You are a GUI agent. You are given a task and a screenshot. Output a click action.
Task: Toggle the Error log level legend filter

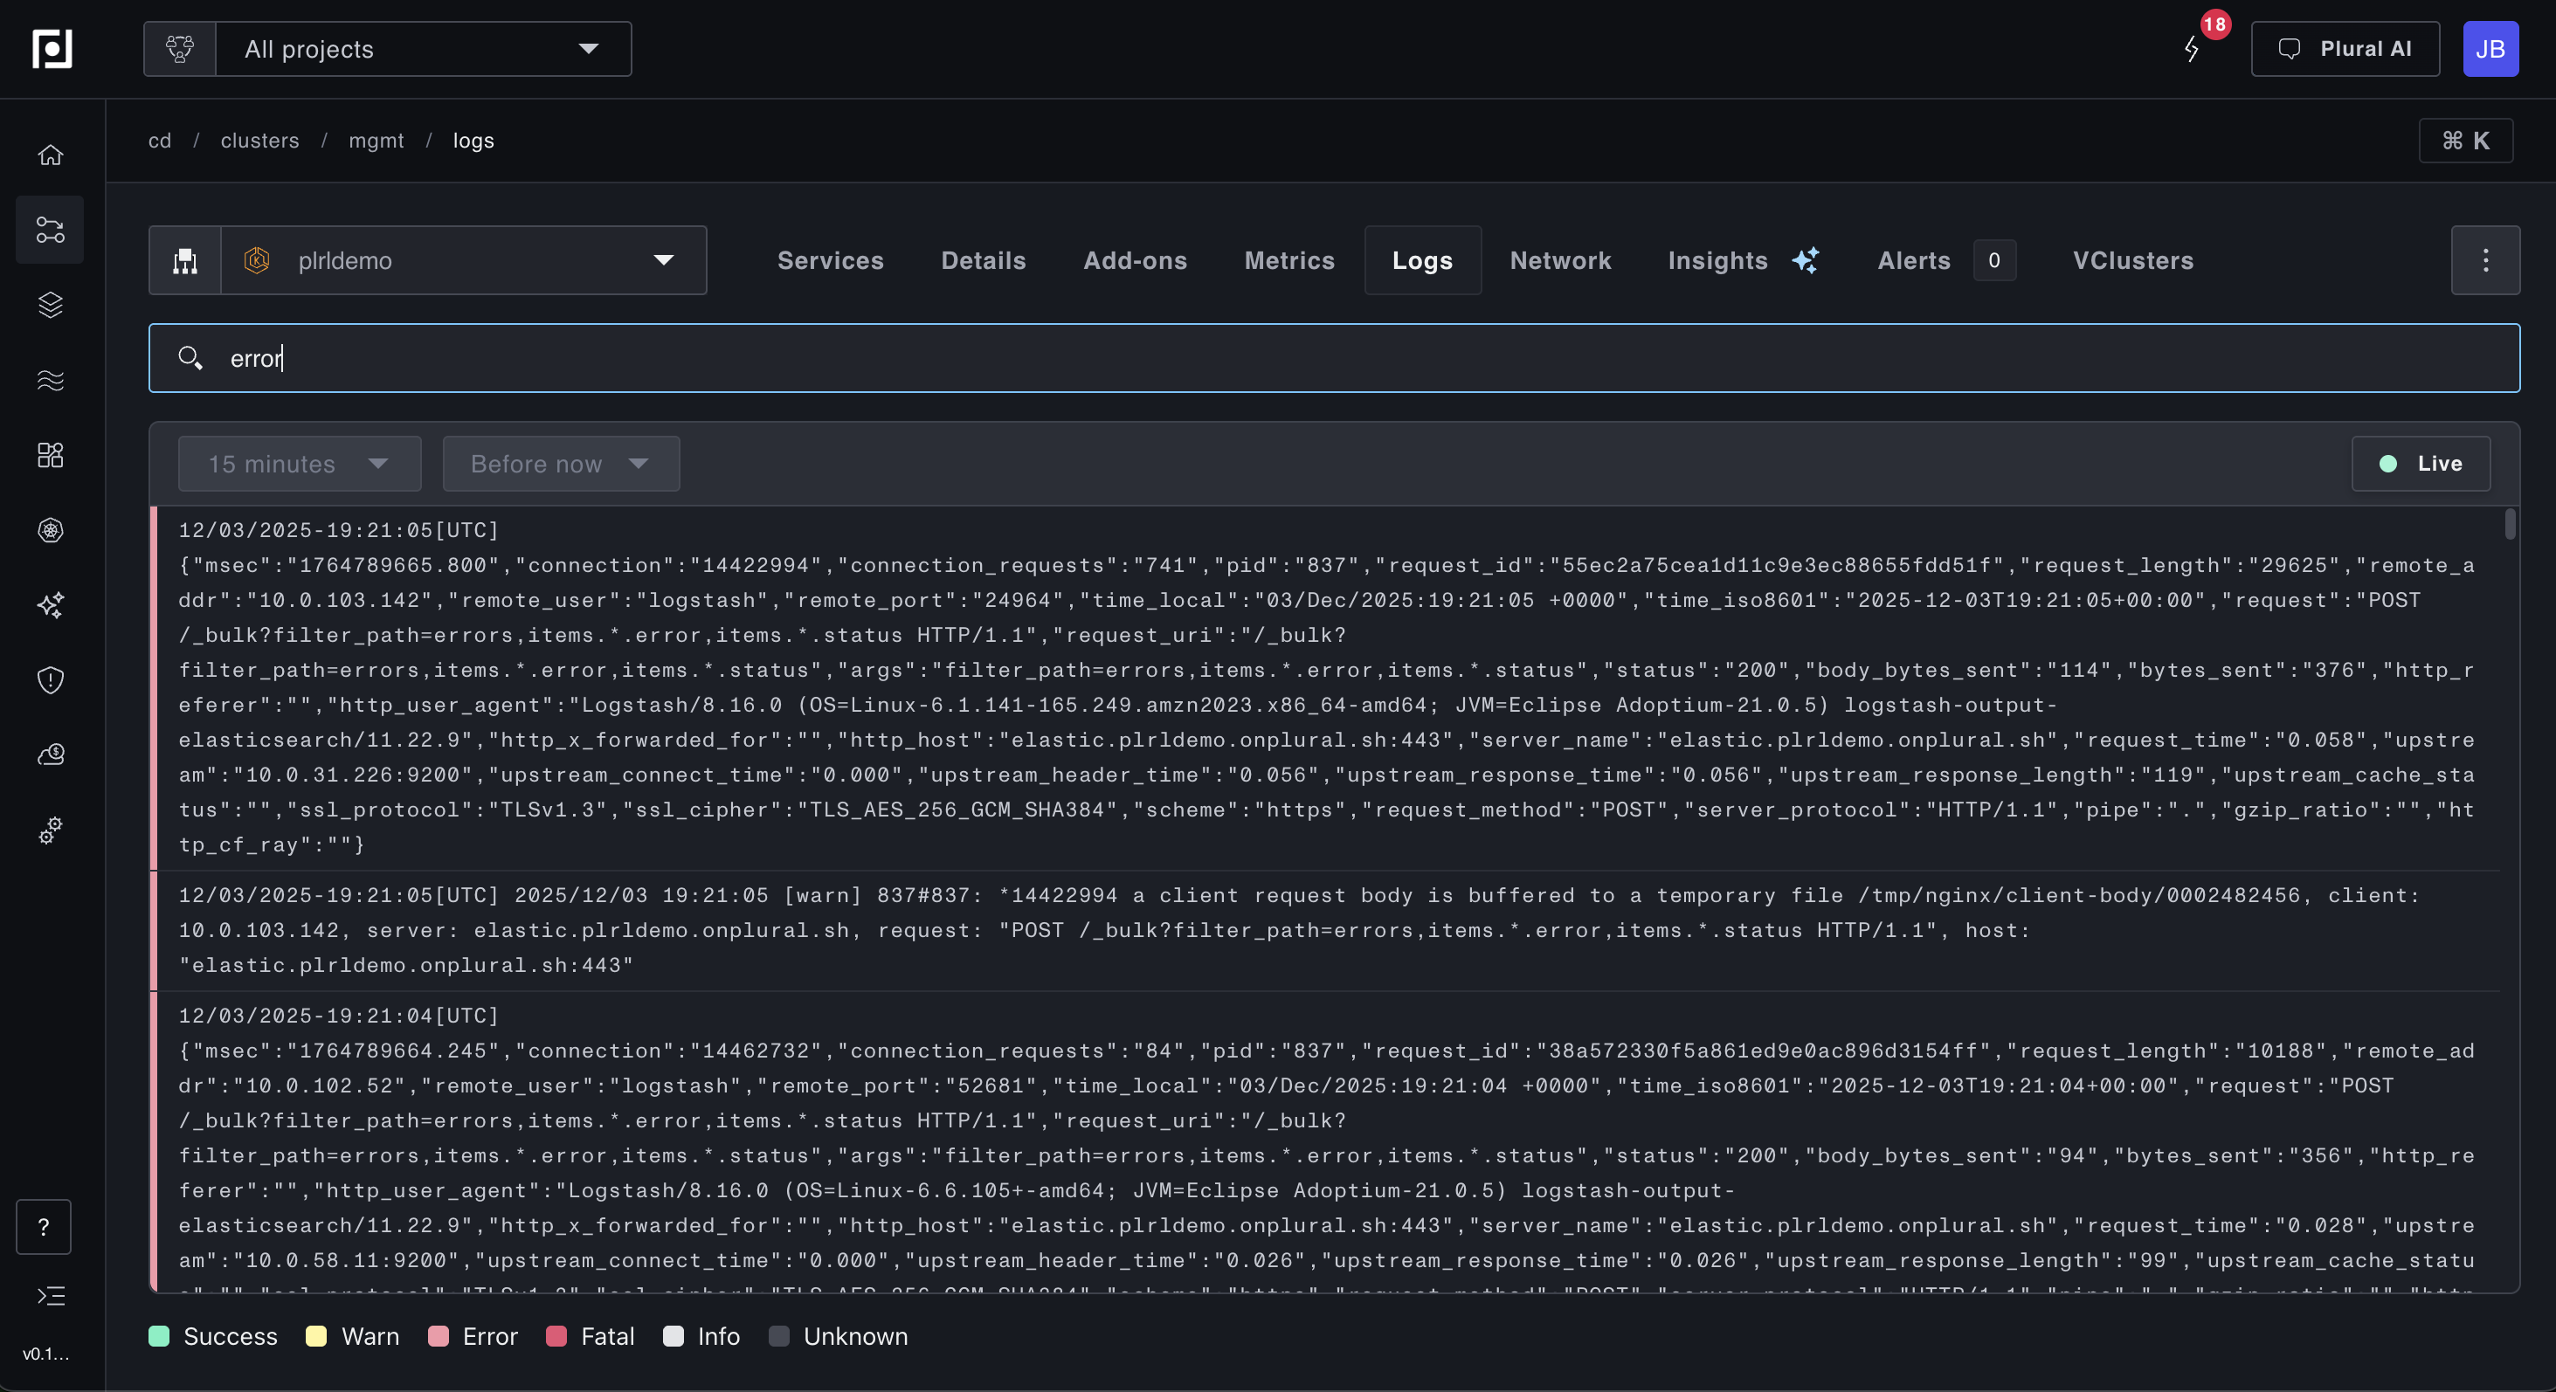pyautogui.click(x=473, y=1336)
